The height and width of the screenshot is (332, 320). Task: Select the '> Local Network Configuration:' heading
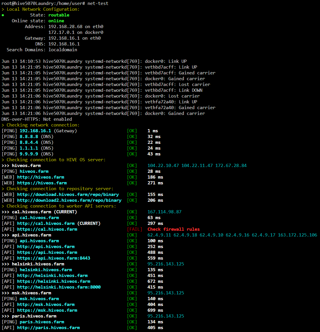(41, 9)
